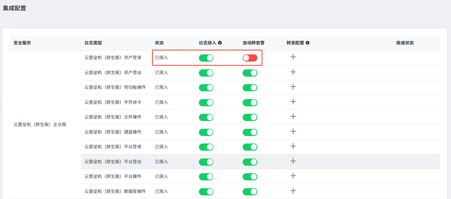
Task: Click the 状态 column header
Action: coord(159,43)
